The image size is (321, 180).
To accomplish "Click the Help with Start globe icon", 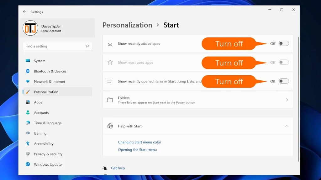I will pyautogui.click(x=110, y=126).
